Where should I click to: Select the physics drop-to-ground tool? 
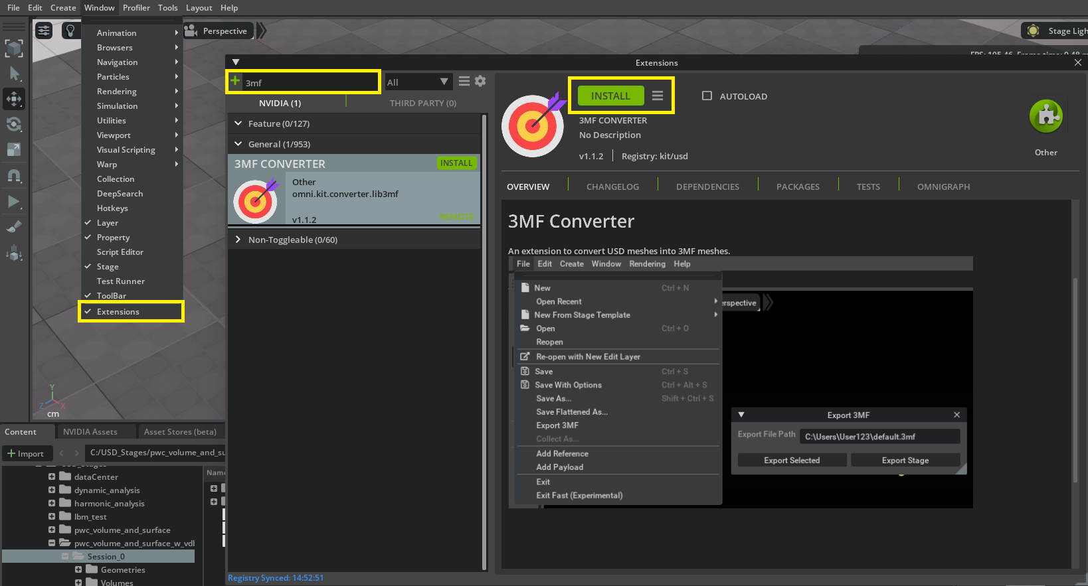(14, 253)
